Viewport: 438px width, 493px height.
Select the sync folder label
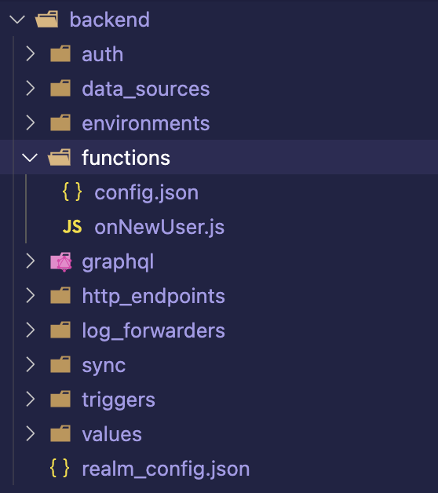104,367
